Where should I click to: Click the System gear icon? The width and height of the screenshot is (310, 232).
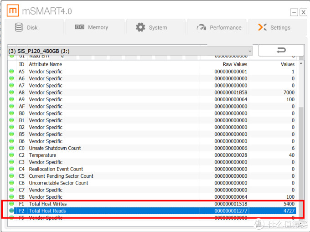pyautogui.click(x=140, y=27)
